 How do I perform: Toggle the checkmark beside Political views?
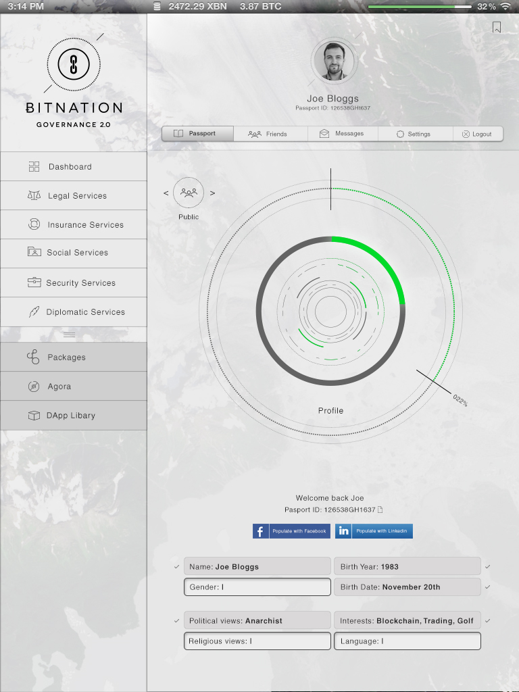[177, 620]
